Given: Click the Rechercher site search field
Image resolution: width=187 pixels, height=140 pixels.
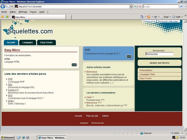Looking at the screenshot, I should pos(159,54).
